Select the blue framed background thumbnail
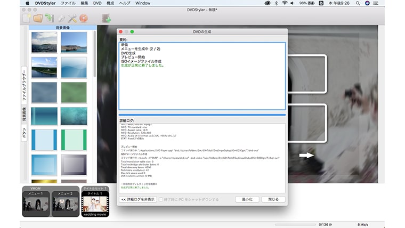This screenshot has height=228, width=405. (44, 165)
